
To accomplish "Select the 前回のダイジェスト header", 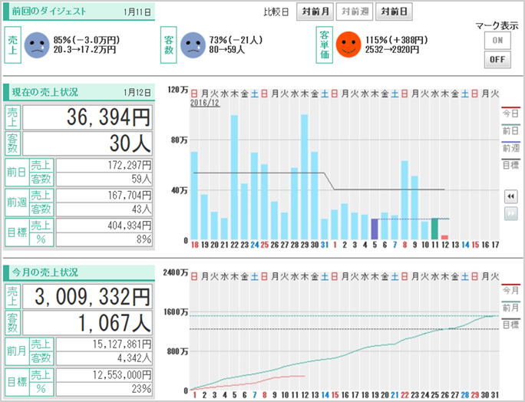I will [79, 12].
